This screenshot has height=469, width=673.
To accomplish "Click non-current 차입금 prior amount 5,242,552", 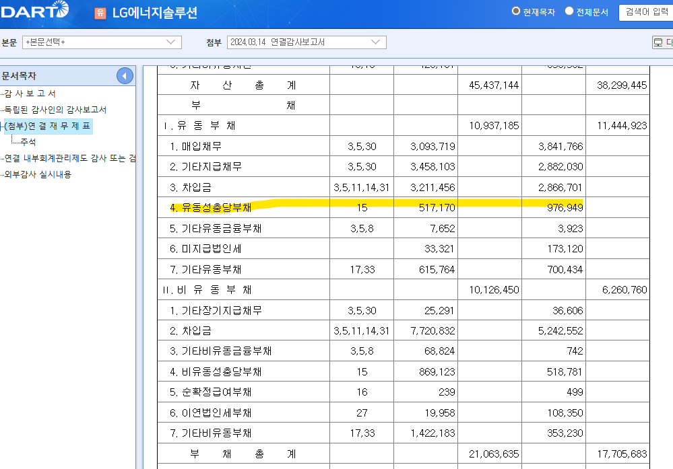I will tap(560, 331).
